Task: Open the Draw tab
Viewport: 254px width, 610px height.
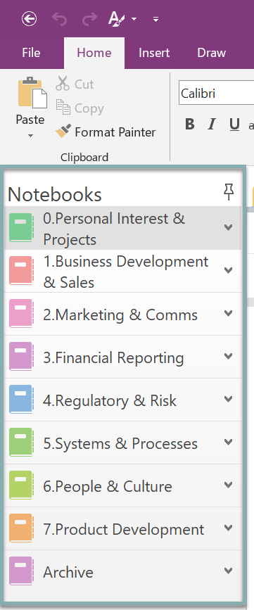Action: 212,53
